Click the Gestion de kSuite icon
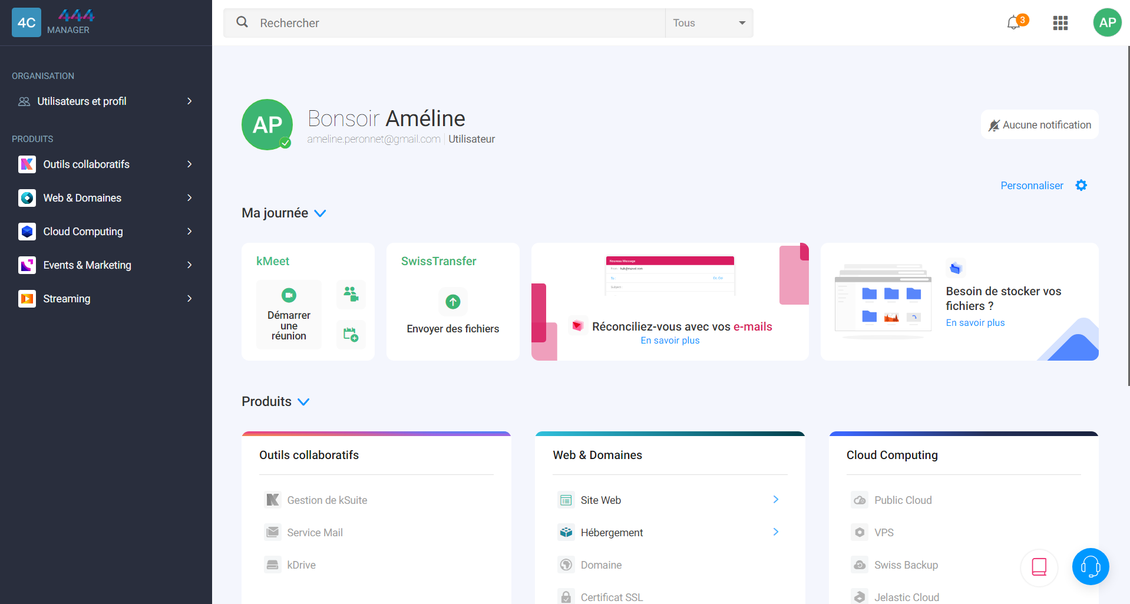The image size is (1130, 604). (x=273, y=500)
